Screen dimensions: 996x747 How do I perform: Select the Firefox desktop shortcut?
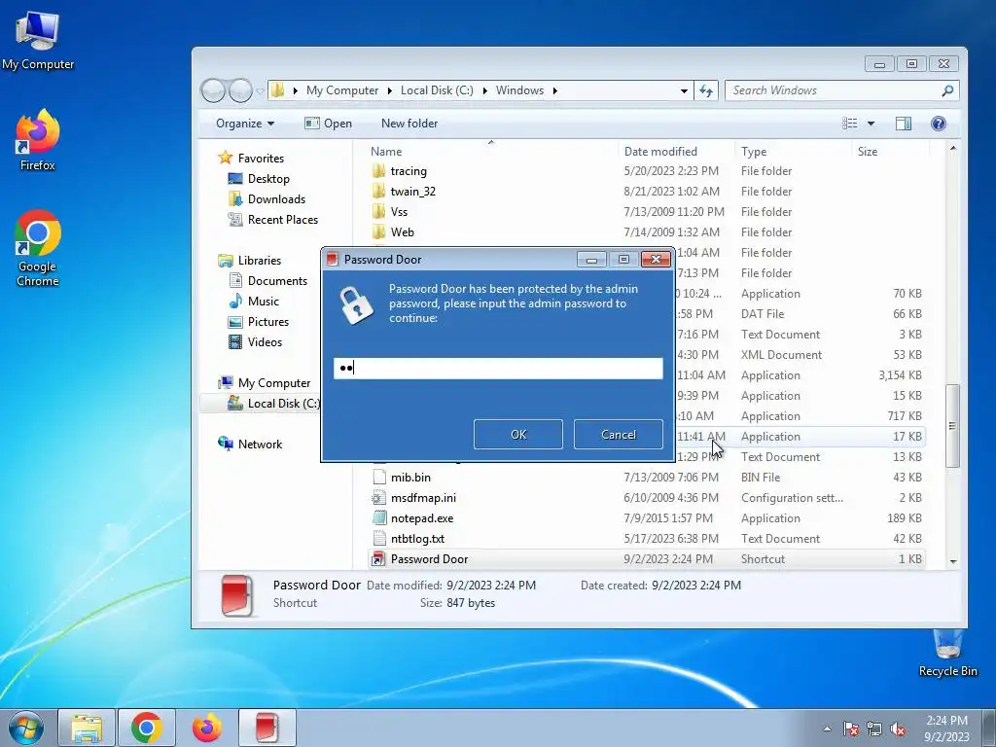(38, 140)
